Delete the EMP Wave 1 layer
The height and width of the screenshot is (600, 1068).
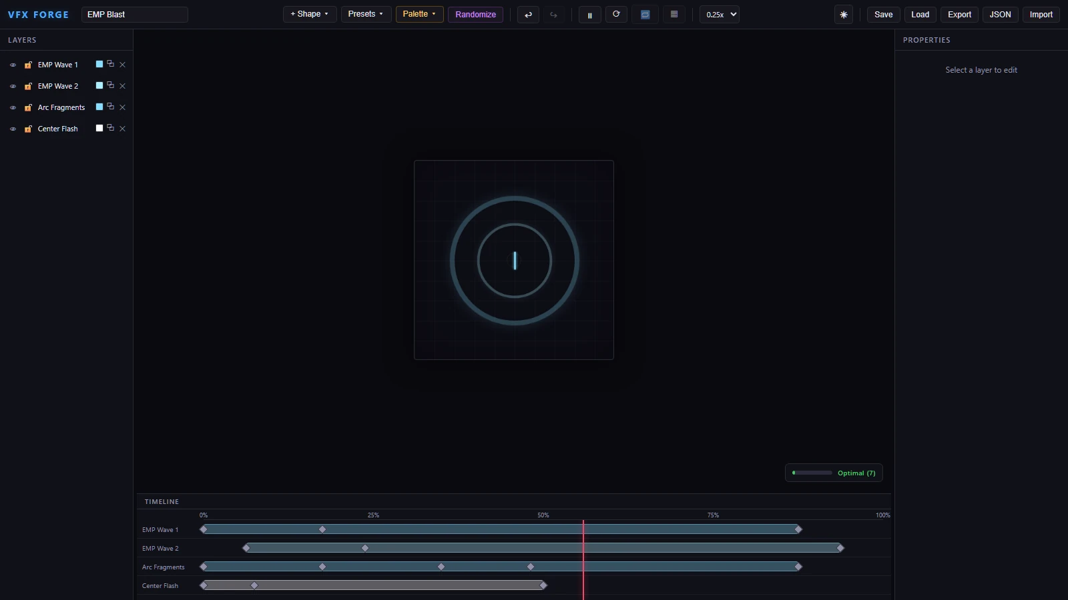coord(122,65)
